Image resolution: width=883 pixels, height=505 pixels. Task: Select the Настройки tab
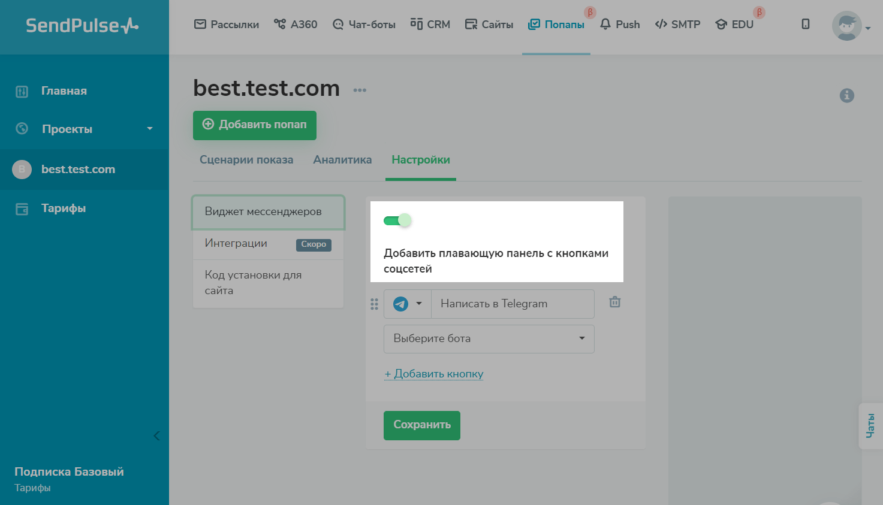(x=421, y=160)
